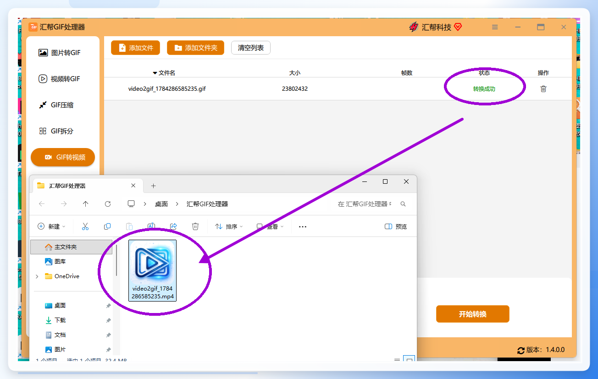Viewport: 598px width, 379px height.
Task: Clear the list with 清空列表
Action: 251,48
